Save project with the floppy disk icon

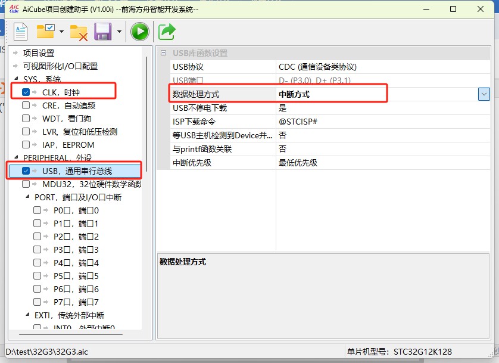click(103, 32)
